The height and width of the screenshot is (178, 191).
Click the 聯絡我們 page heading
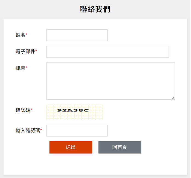[95, 9]
